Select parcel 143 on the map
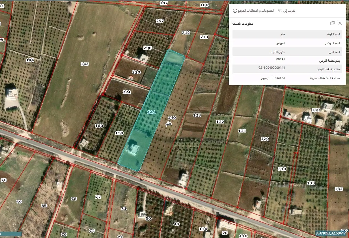Image resolution: width=349 pixels, height=238 pixels. (x=85, y=64)
